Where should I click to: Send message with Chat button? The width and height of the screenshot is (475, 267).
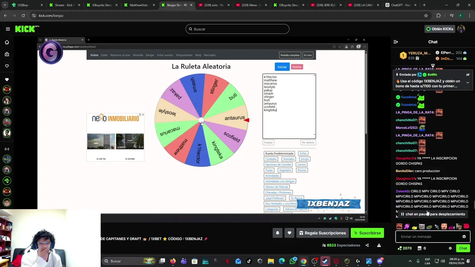click(463, 248)
